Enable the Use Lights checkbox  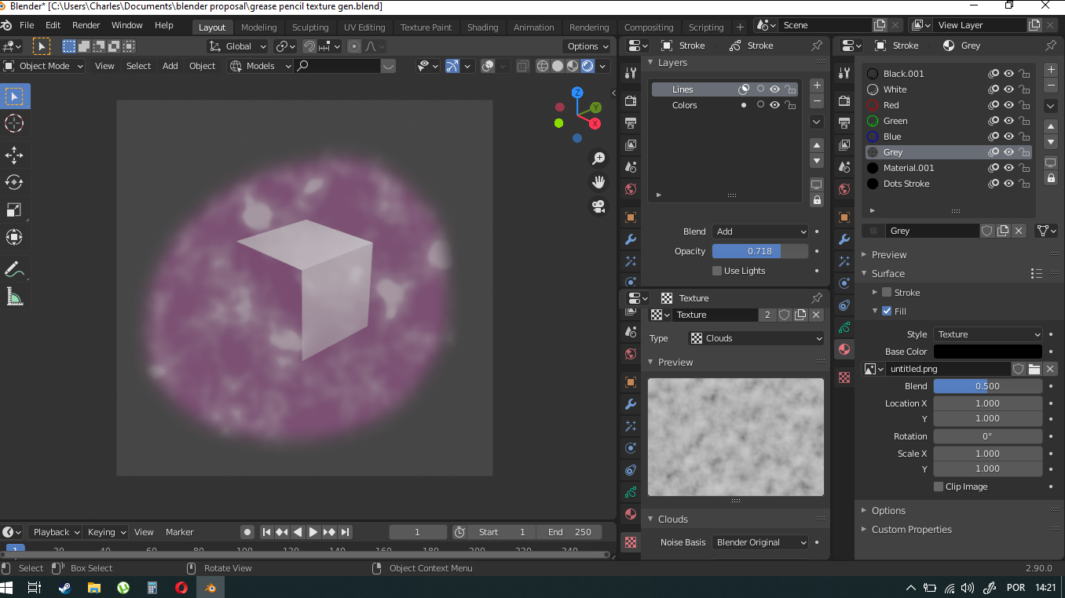[x=717, y=271]
